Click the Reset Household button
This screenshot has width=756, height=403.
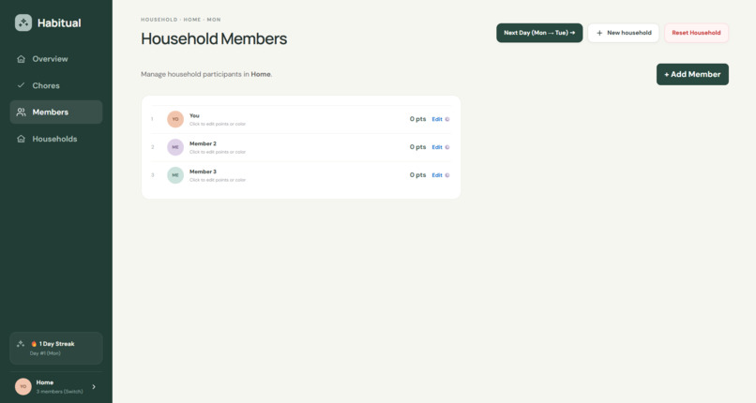[696, 33]
